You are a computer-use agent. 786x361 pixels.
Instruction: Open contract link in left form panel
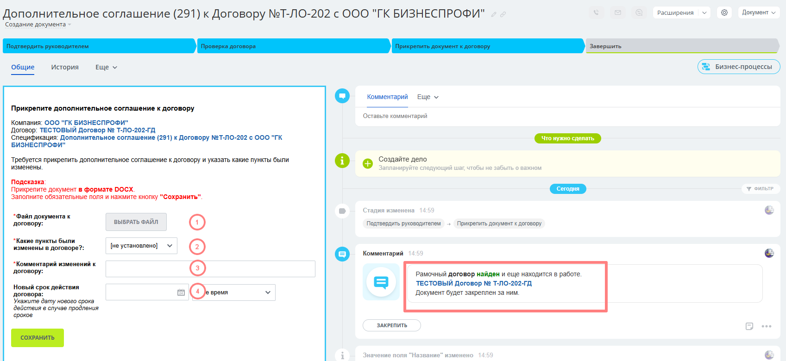pos(98,130)
